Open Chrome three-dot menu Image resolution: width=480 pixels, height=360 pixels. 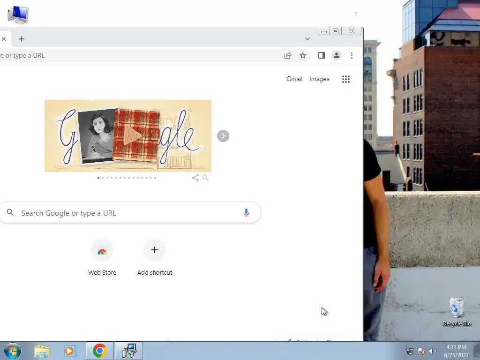coord(352,55)
